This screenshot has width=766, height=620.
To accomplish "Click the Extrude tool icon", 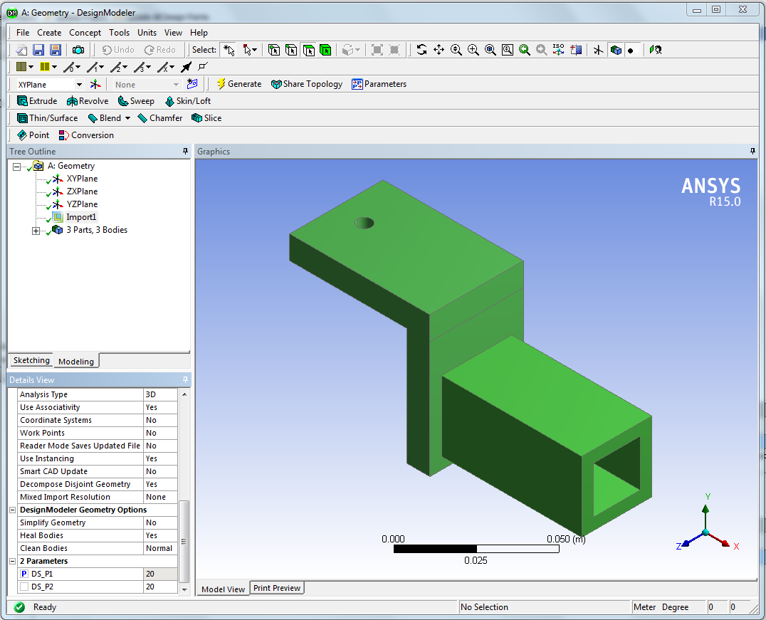I will click(22, 101).
